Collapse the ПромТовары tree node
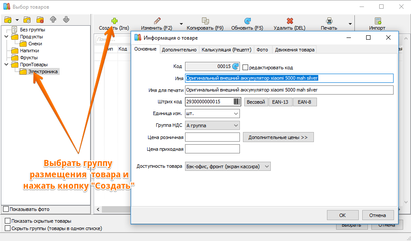The image size is (411, 241). click(x=7, y=64)
